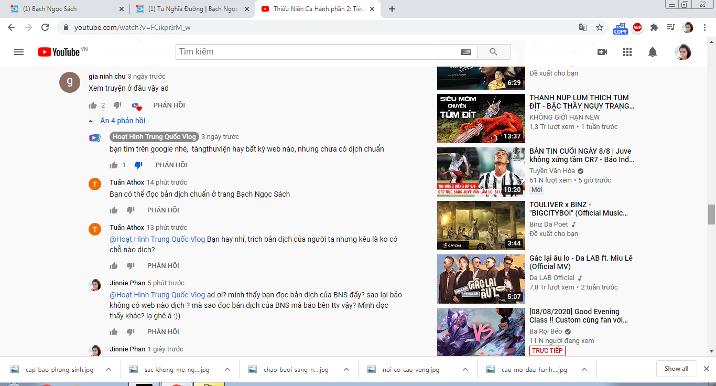This screenshot has height=386, width=716.
Task: Open the YouTube apps grid
Action: [x=627, y=52]
